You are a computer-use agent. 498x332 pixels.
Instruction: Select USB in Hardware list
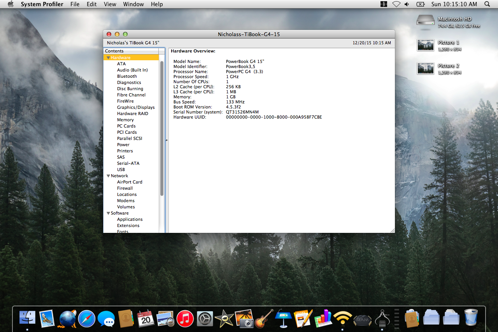[121, 169]
